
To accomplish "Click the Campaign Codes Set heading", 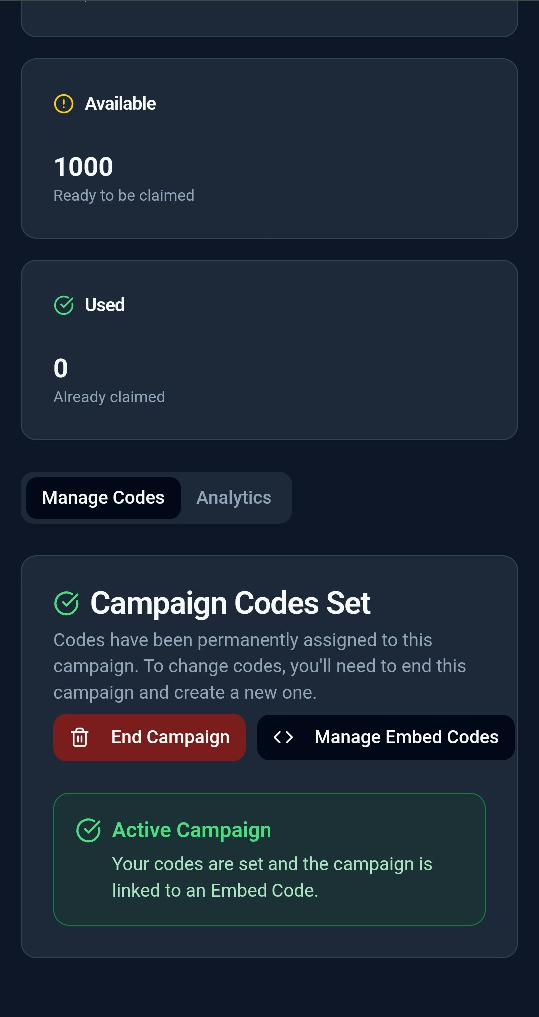I will tap(231, 603).
